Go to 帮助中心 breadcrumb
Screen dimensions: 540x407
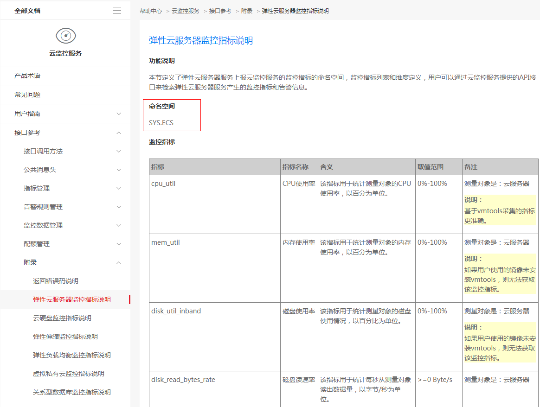[x=150, y=11]
